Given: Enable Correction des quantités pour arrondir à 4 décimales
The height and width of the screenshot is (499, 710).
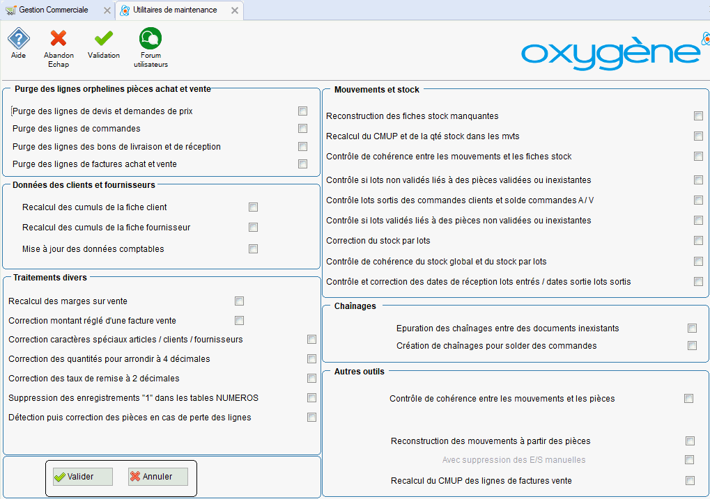Looking at the screenshot, I should coord(311,359).
